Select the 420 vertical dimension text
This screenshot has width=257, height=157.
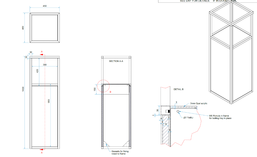[x=37, y=72]
